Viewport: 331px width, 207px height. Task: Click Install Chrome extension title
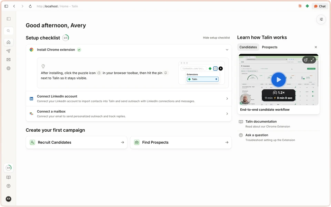pyautogui.click(x=56, y=50)
